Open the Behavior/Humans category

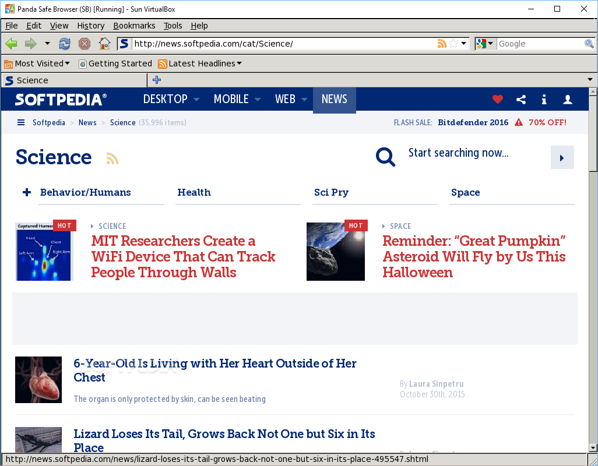(86, 192)
